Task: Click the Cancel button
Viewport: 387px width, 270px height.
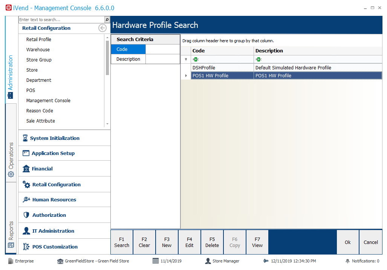Action: click(x=371, y=242)
